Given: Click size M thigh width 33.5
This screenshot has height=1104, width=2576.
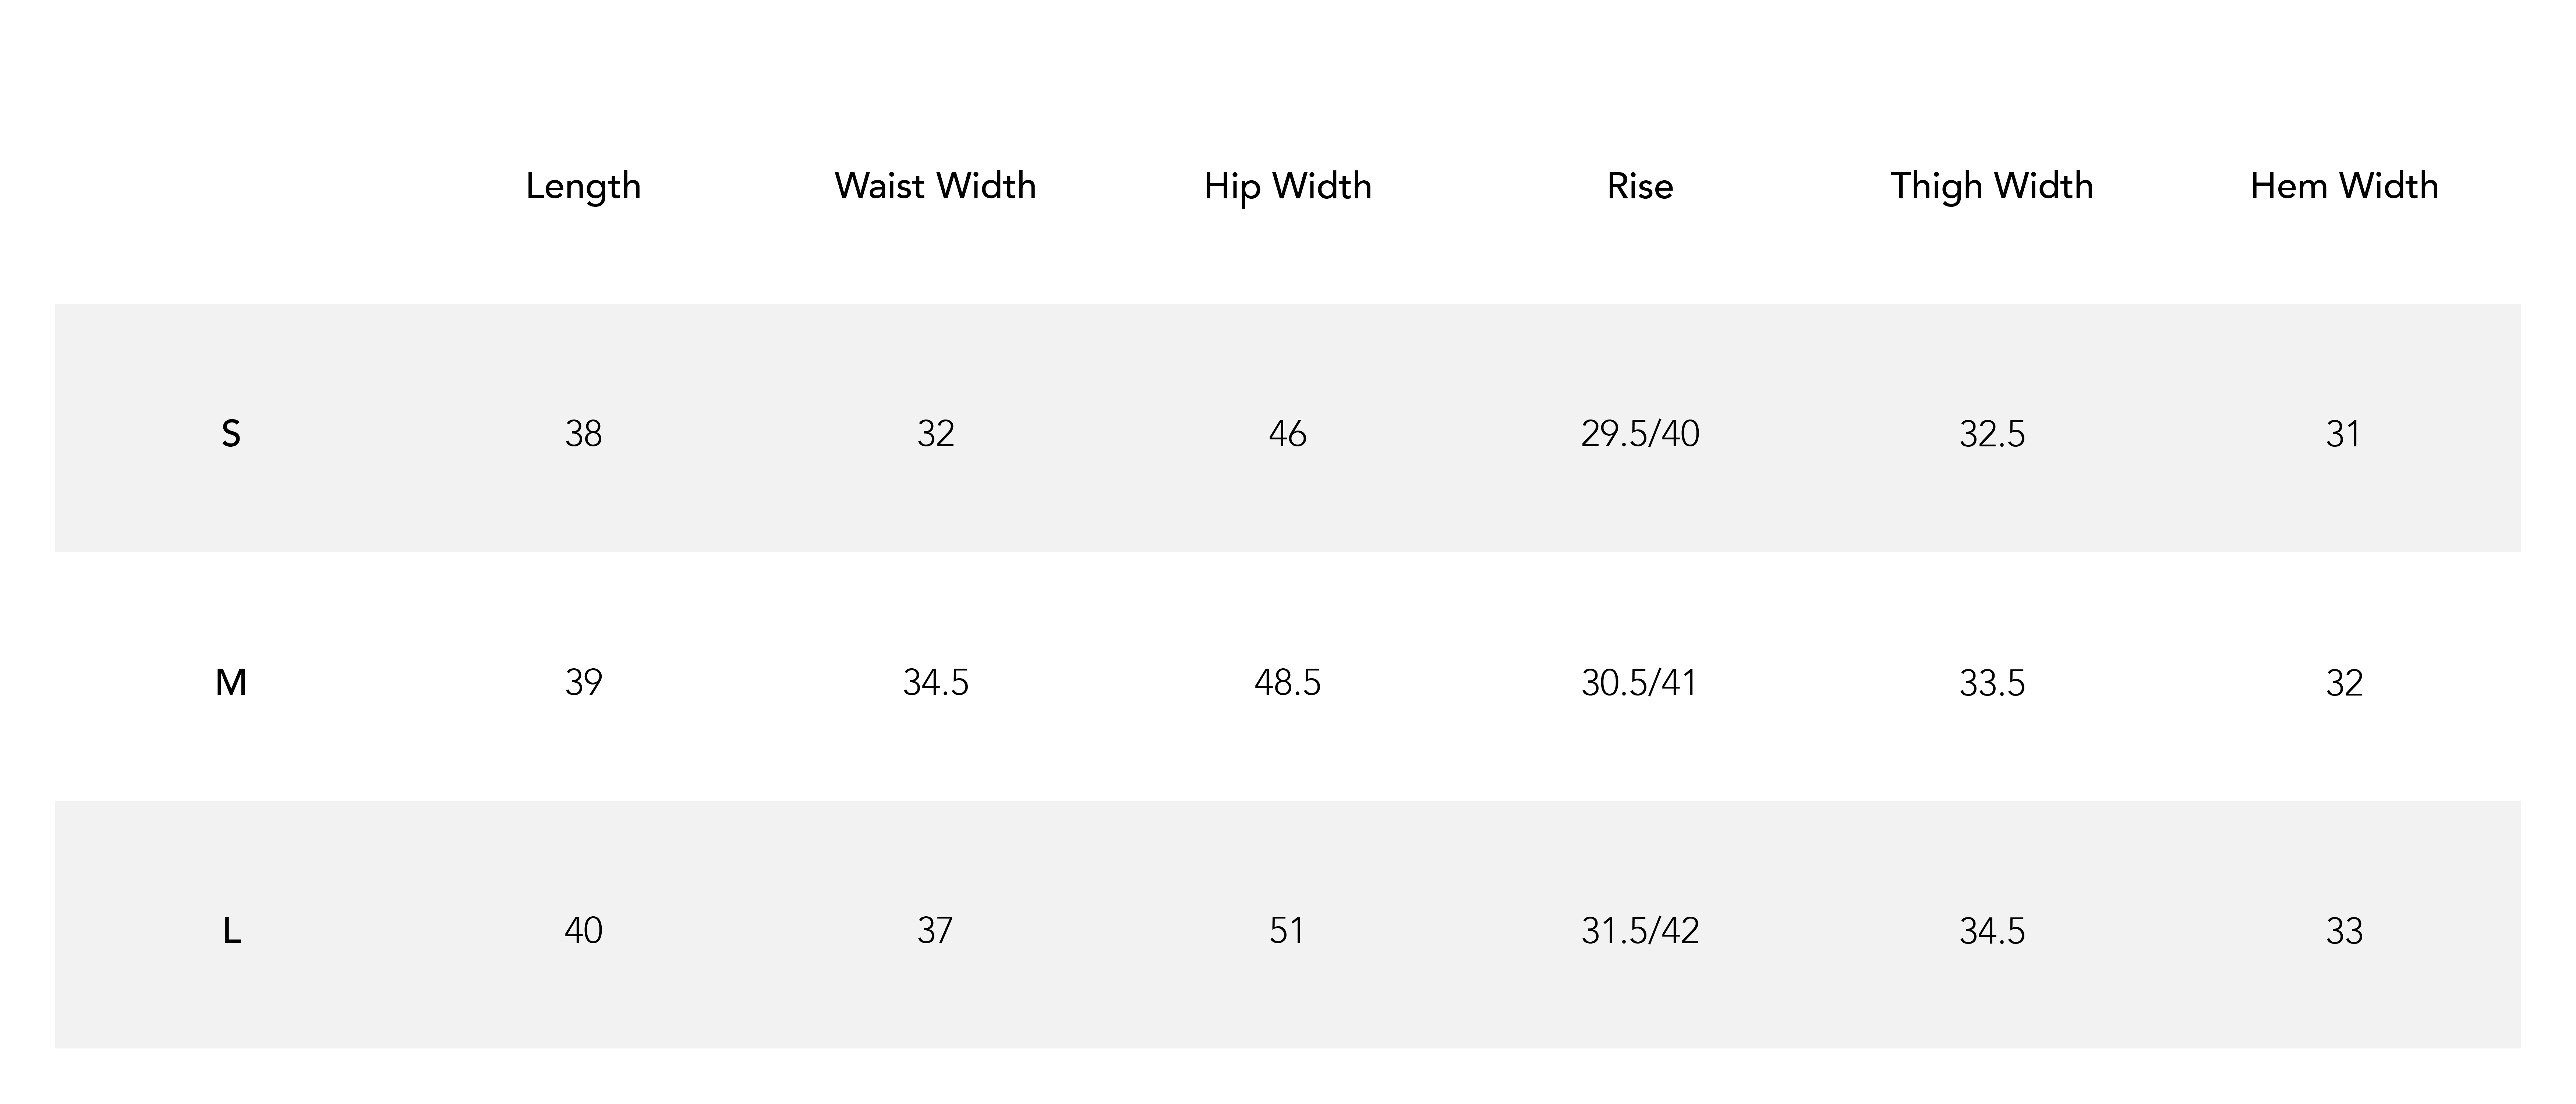Looking at the screenshot, I should tap(1992, 683).
